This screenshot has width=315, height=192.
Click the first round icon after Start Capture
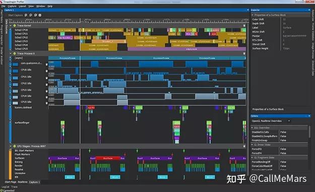26,15
